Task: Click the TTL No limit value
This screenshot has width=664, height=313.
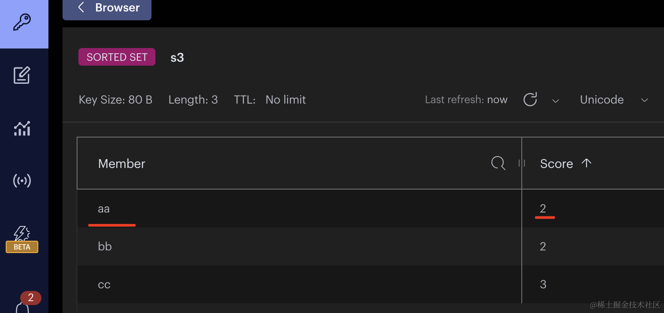Action: 285,100
